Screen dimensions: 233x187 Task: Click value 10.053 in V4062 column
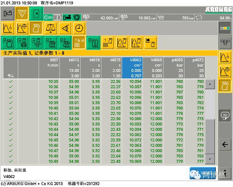pos(135,124)
